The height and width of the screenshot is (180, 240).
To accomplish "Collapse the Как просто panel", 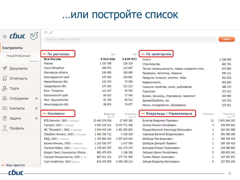I will click(x=3, y=165).
